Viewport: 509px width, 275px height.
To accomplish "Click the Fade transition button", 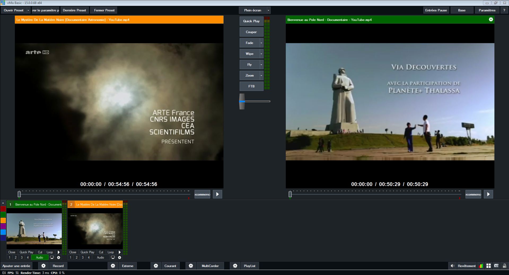I will pos(249,43).
